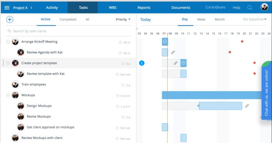The width and height of the screenshot is (272, 143).
Task: Open the three-dot handle on Create project template
Action: (x=3, y=63)
